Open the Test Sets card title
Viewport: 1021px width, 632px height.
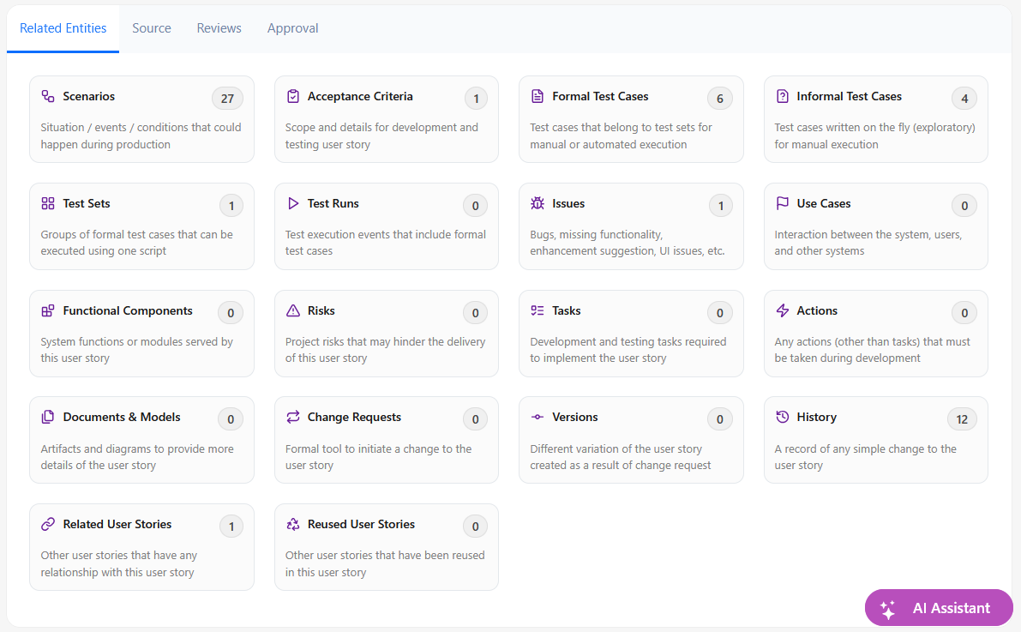87,204
